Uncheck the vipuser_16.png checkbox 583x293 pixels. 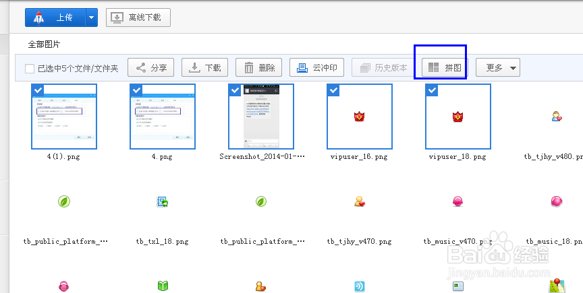coord(333,90)
